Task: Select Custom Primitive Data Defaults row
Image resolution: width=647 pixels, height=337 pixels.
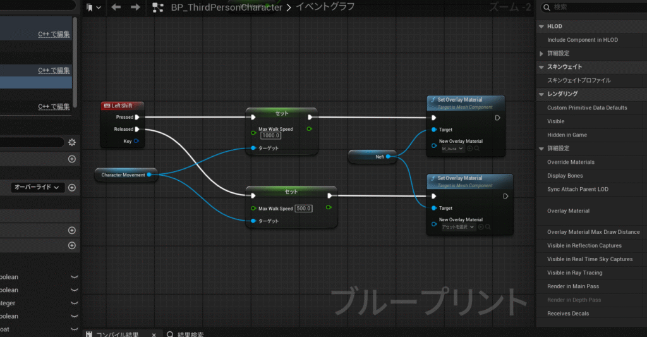Action: [591, 107]
